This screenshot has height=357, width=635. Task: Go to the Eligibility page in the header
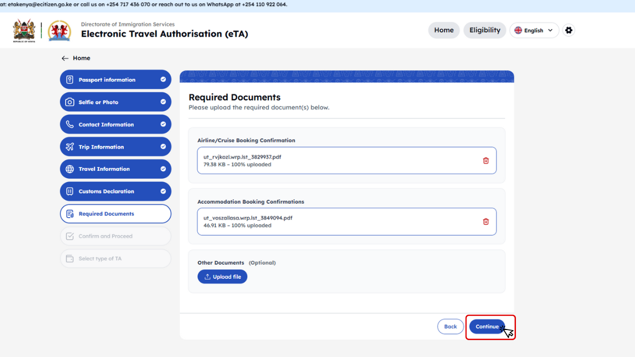coord(485,30)
